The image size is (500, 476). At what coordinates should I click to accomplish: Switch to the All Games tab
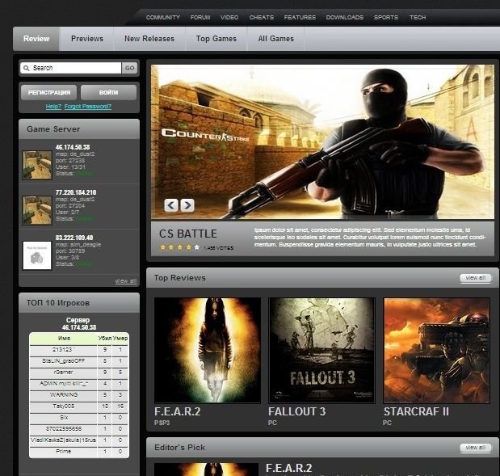(275, 39)
